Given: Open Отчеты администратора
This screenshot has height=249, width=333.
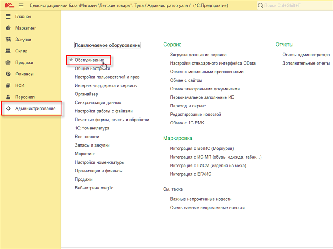Looking at the screenshot, I should tap(306, 55).
